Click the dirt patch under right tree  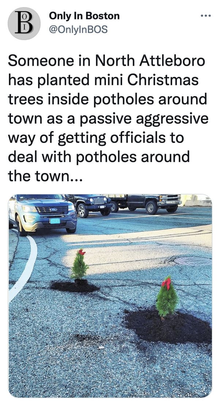click(168, 326)
